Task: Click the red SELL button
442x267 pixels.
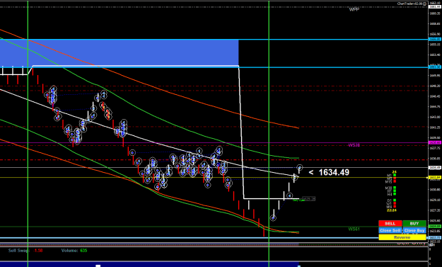Action: [390, 223]
